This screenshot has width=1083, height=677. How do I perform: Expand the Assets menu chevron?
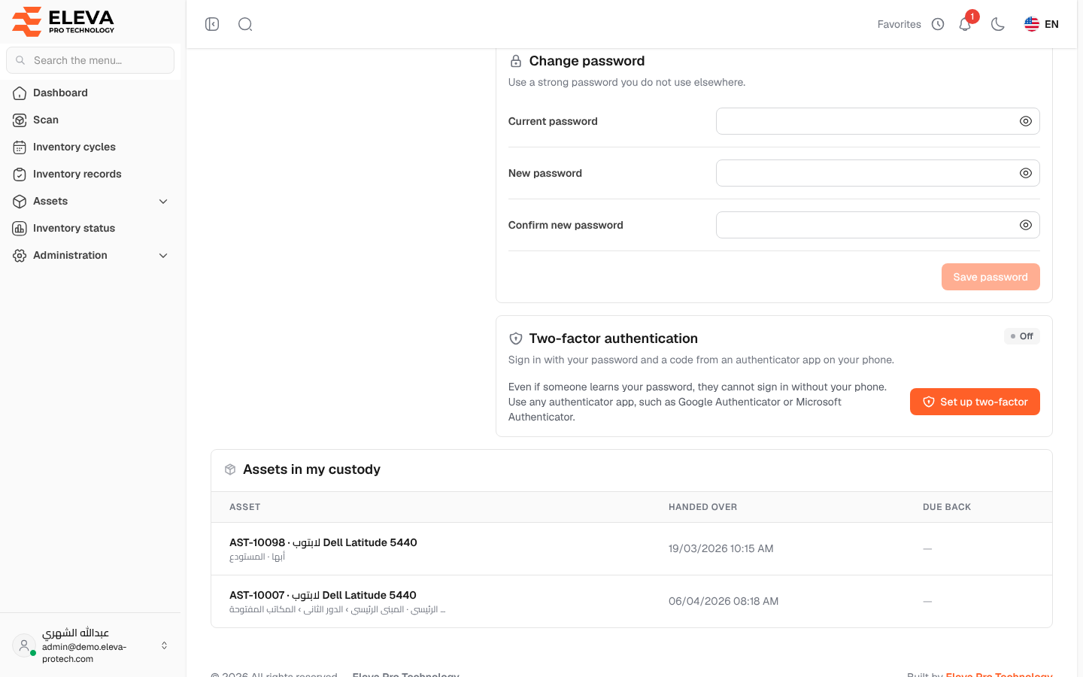pos(163,202)
